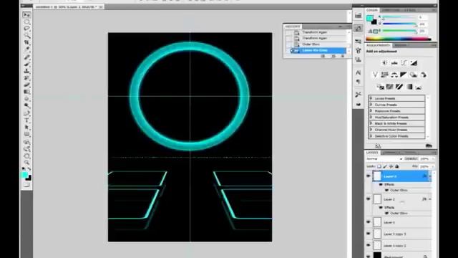Image resolution: width=458 pixels, height=258 pixels.
Task: Switch to the Swatches tab
Action: 391,10
